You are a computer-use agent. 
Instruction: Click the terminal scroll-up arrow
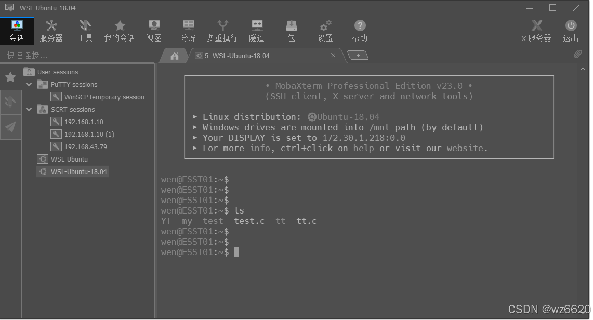[x=583, y=69]
